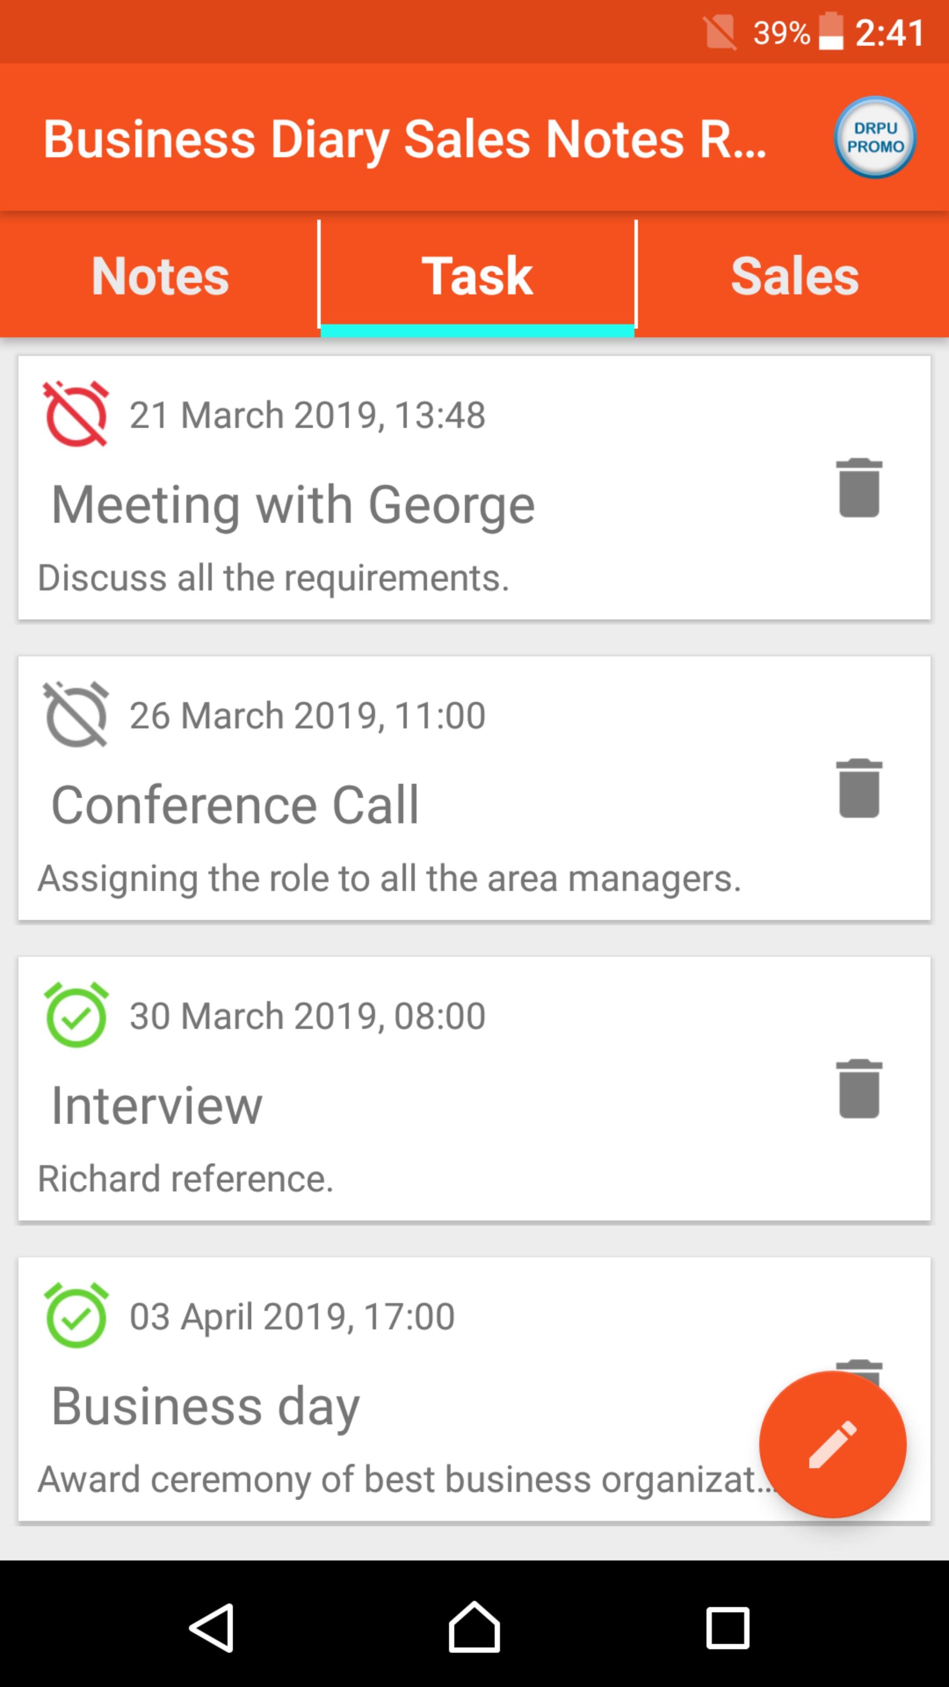Delete the Meeting with George task

858,488
